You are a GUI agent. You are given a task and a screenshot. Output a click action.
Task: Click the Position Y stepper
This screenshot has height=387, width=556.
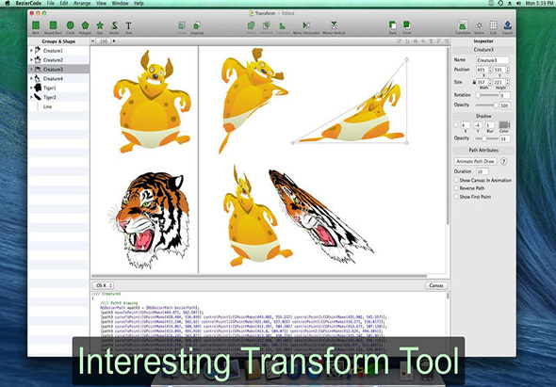[507, 70]
